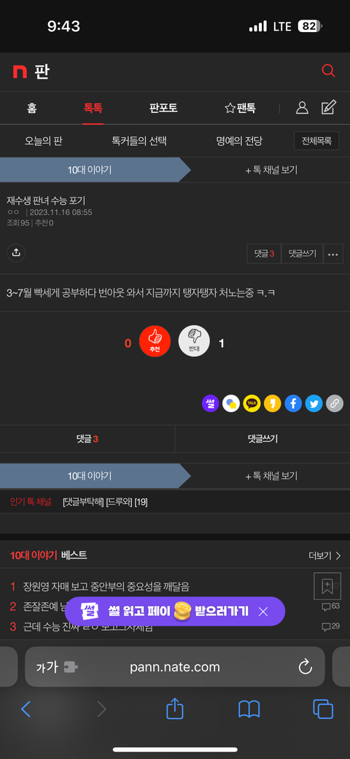
Task: Expand 더보기 for 10대 이야기 베스트
Action: (324, 555)
